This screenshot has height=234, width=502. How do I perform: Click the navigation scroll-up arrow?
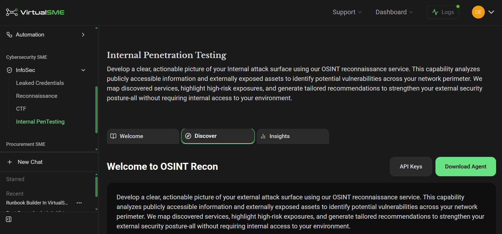pyautogui.click(x=96, y=28)
